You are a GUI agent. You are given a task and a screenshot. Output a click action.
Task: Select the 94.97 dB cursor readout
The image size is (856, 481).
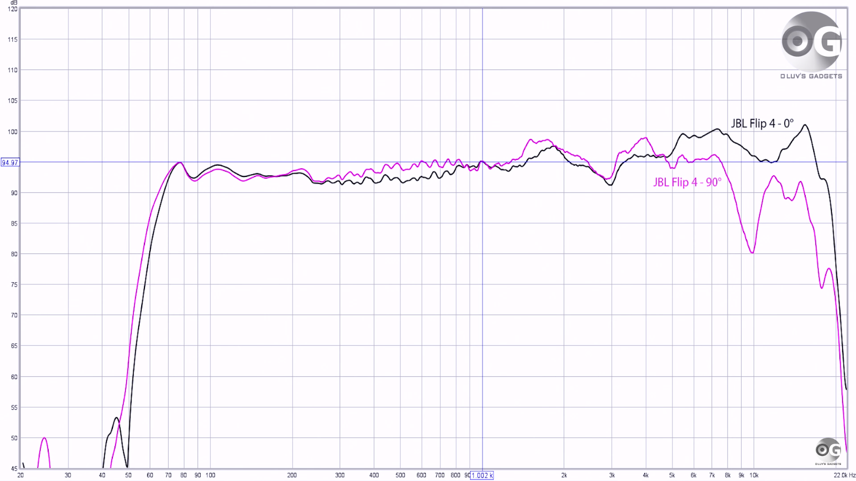click(x=10, y=162)
